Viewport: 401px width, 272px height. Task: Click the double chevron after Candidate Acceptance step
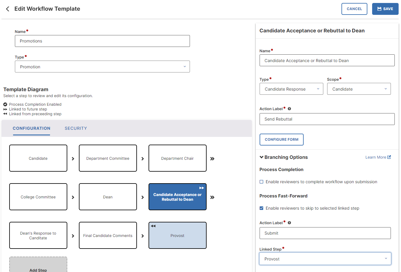212,197
